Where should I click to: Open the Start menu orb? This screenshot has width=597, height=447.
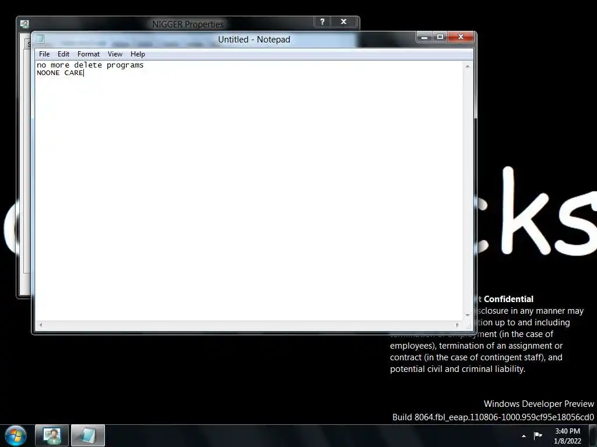[16, 435]
